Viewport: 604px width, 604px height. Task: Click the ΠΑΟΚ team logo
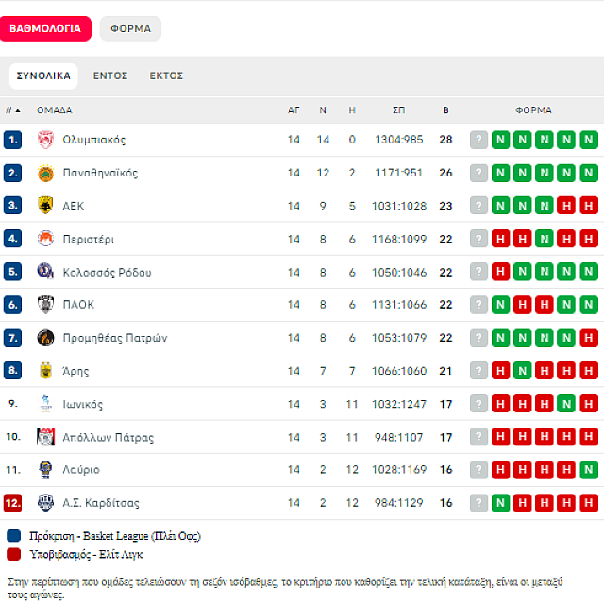(x=45, y=305)
